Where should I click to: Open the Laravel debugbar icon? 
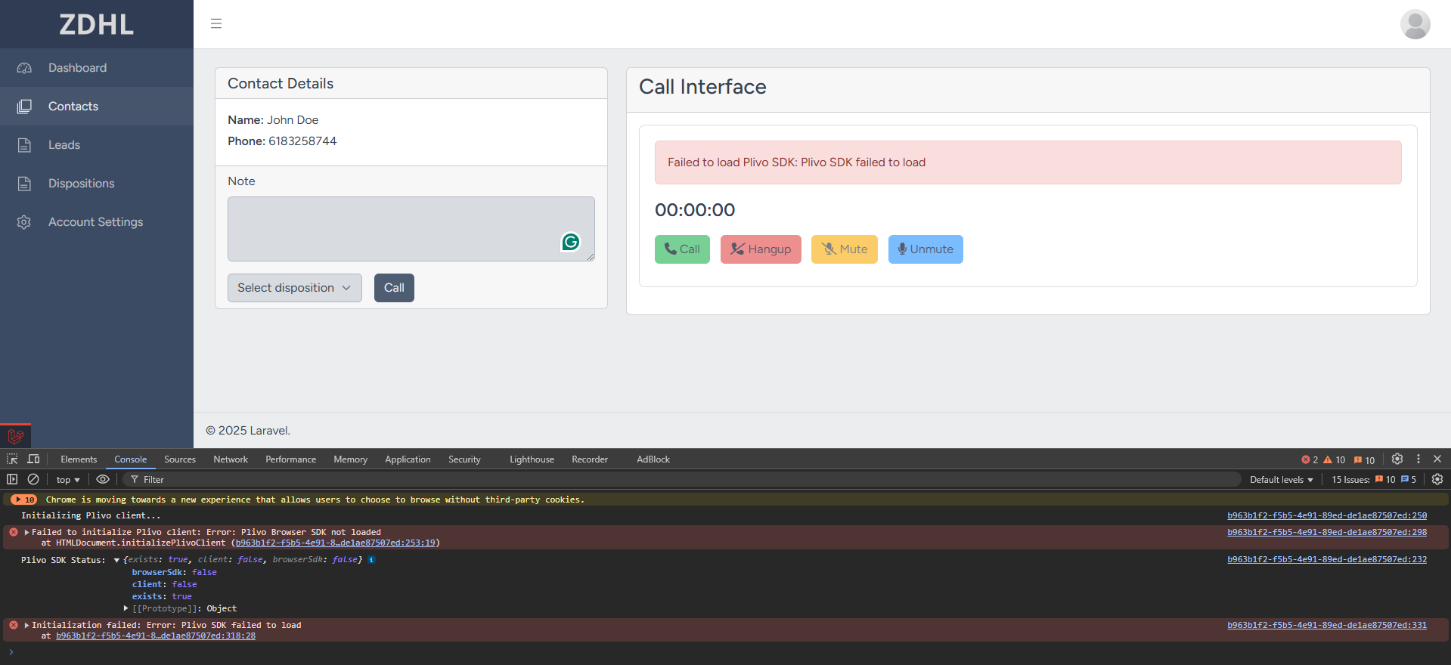pyautogui.click(x=15, y=436)
